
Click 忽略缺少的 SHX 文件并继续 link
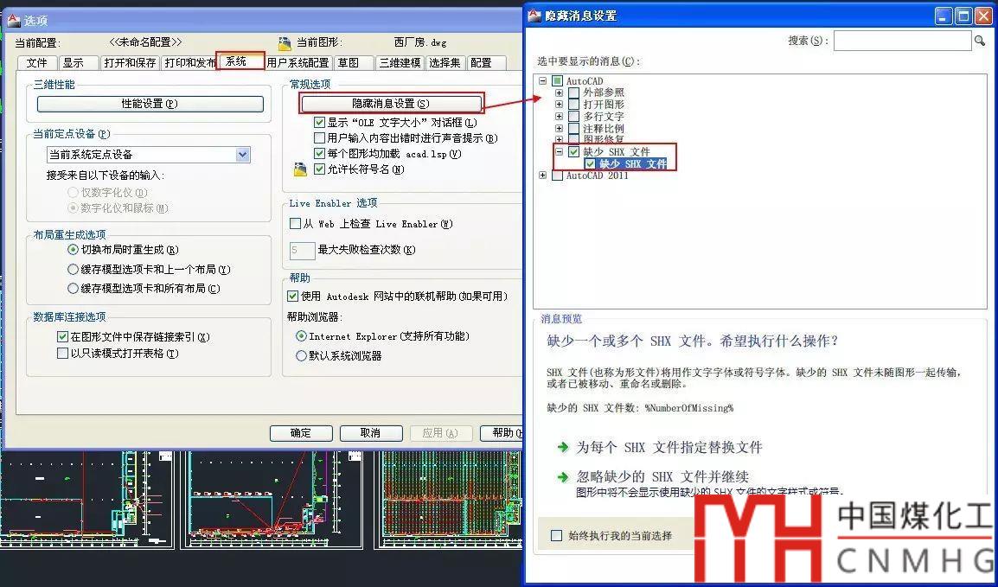pyautogui.click(x=662, y=476)
